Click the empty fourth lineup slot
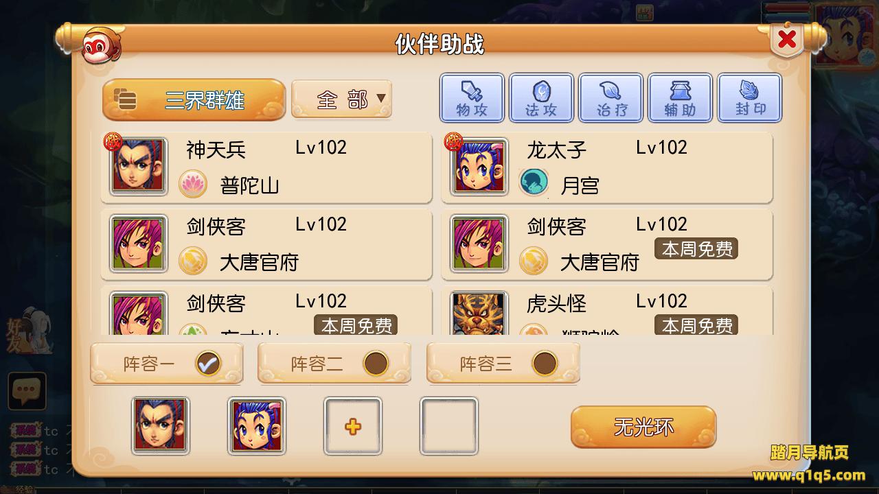The height and width of the screenshot is (494, 879). pos(449,426)
